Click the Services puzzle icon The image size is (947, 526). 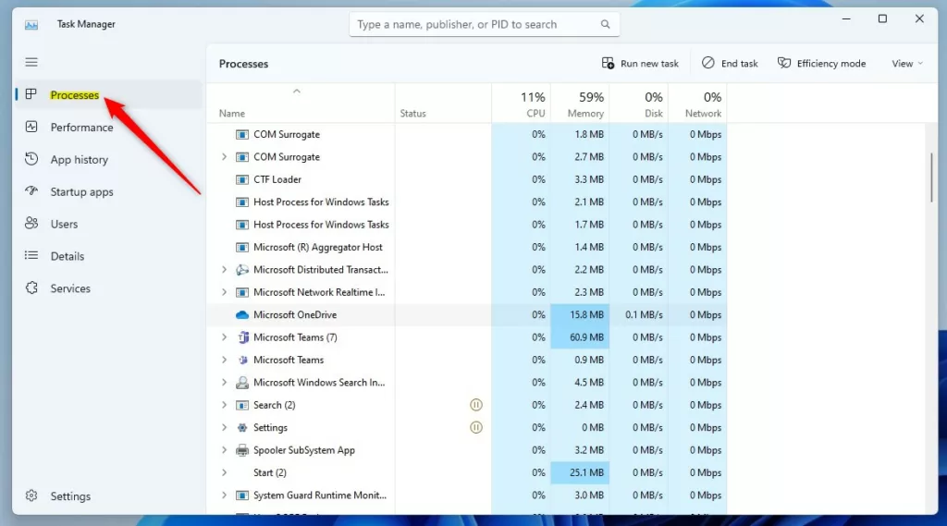(31, 288)
